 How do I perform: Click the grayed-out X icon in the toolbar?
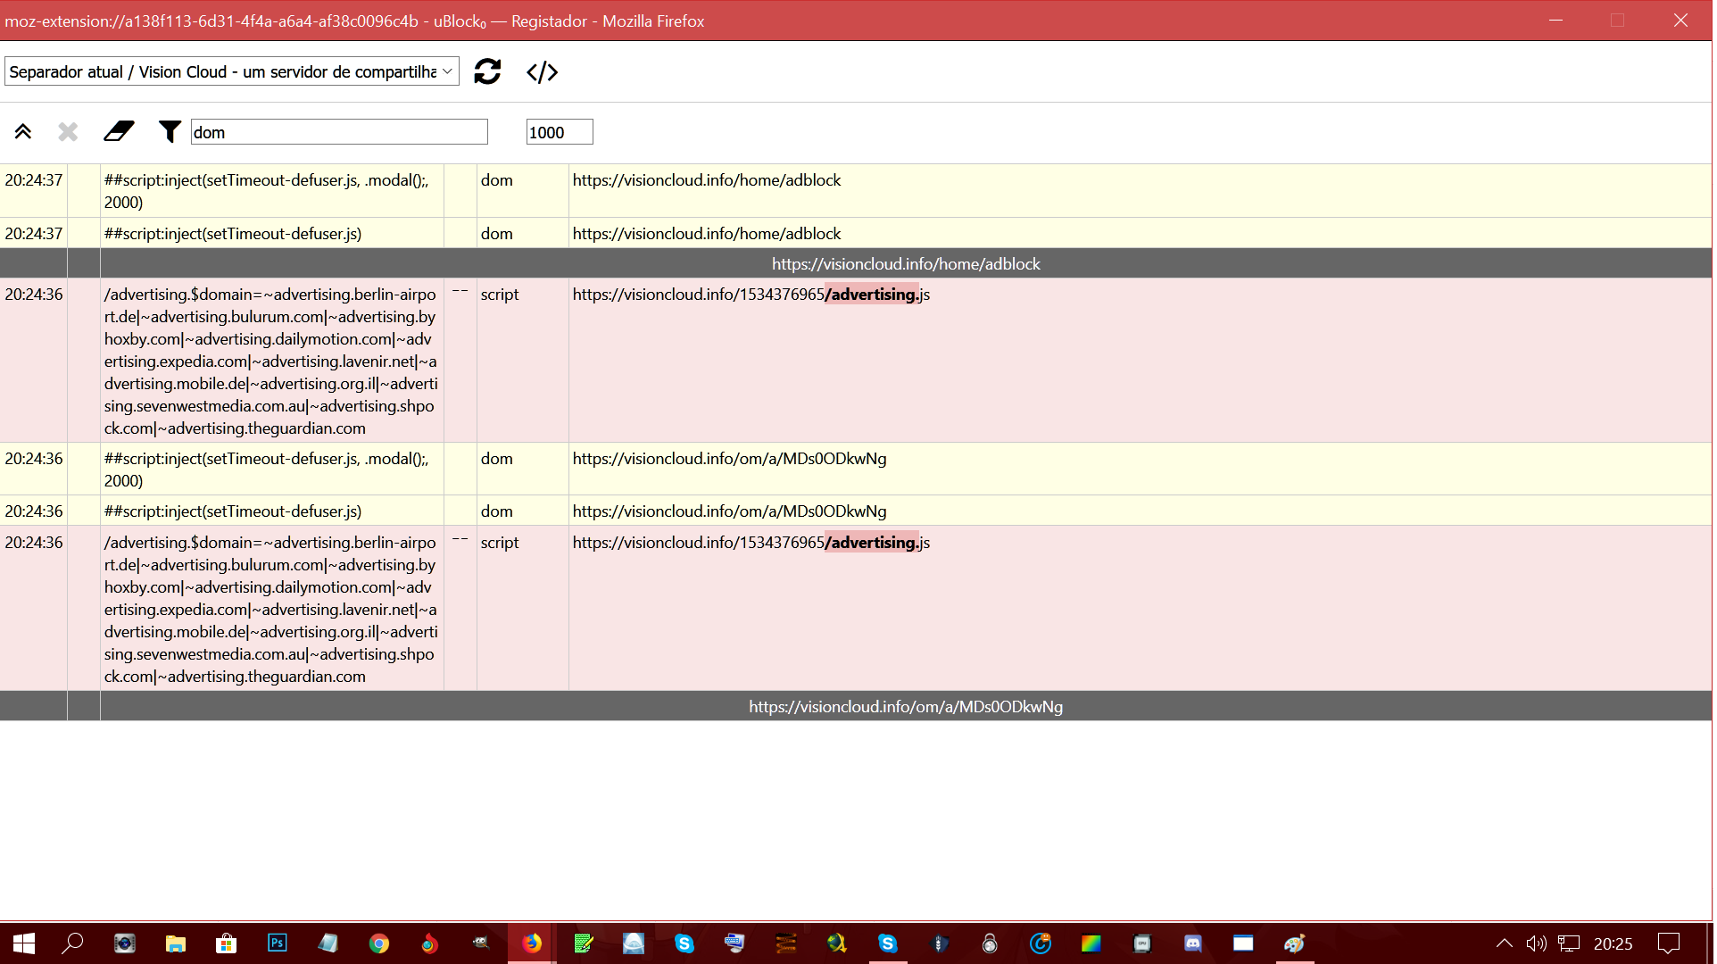point(67,131)
